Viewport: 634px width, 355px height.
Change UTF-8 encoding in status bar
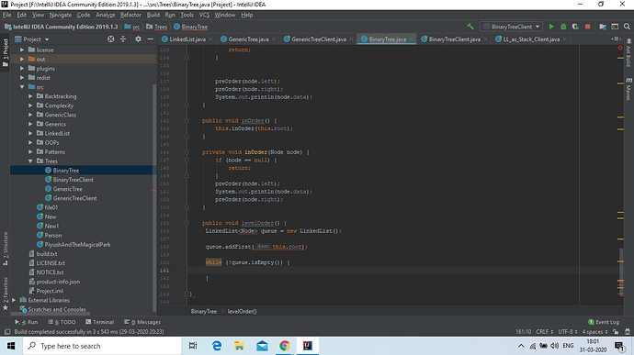tap(568, 331)
